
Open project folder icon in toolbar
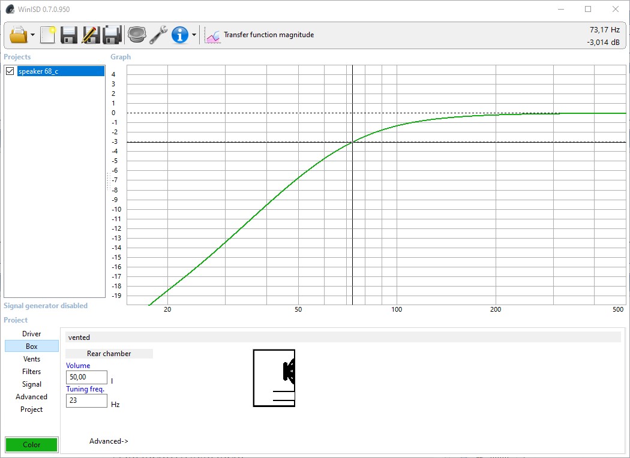click(x=18, y=35)
